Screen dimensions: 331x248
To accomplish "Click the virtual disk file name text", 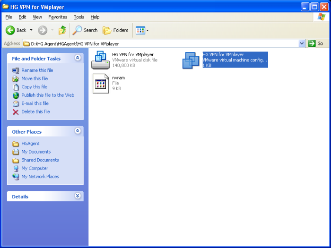I will click(133, 55).
